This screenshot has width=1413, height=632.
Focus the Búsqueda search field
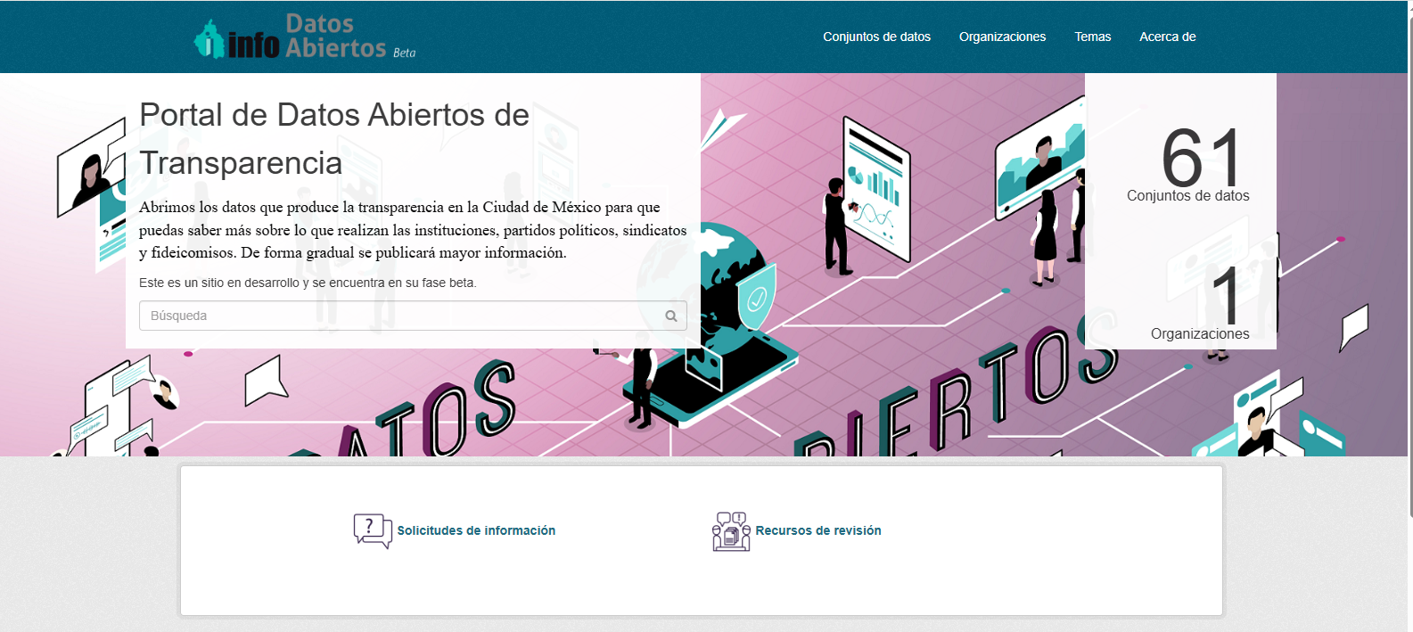click(x=401, y=316)
